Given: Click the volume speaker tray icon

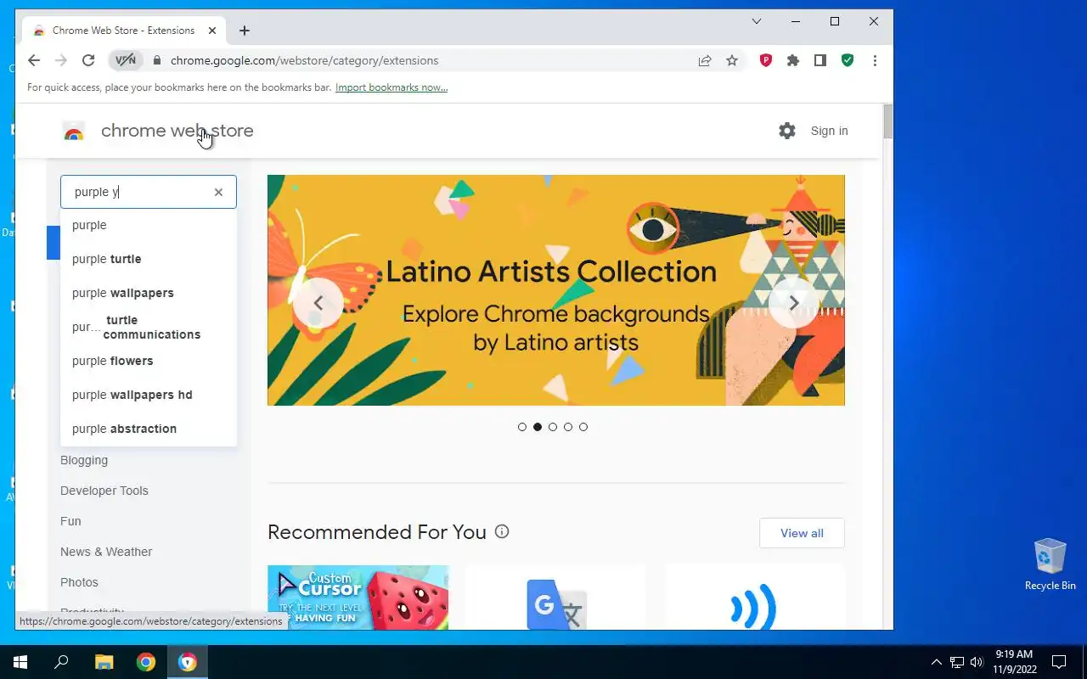Looking at the screenshot, I should click(x=977, y=662).
